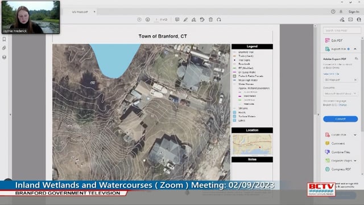Close the GIS Map pdf tab
This screenshot has width=364, height=205.
[x=94, y=11]
